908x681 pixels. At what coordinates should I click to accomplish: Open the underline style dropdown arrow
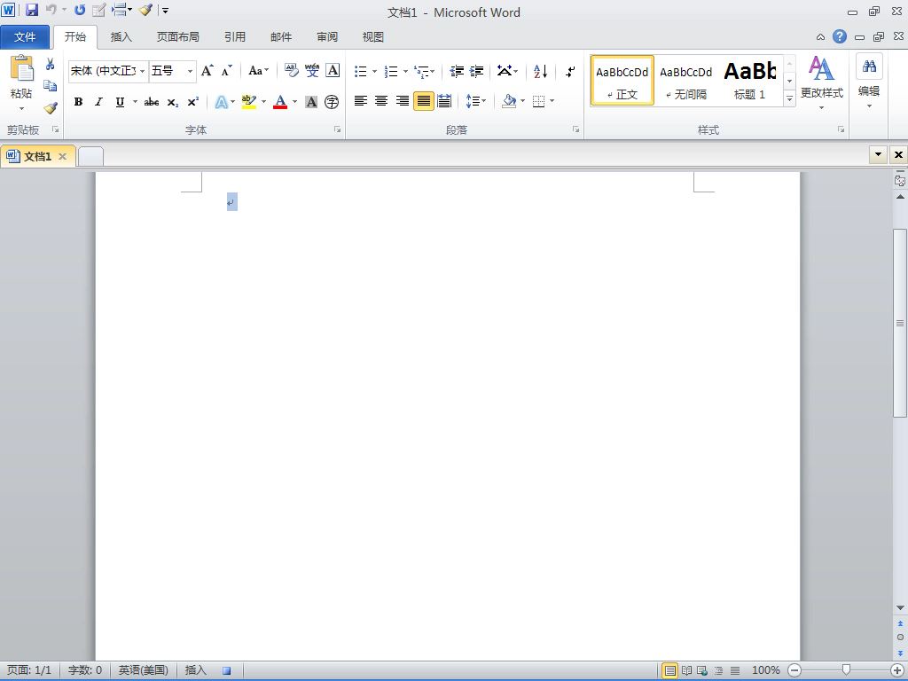click(135, 102)
